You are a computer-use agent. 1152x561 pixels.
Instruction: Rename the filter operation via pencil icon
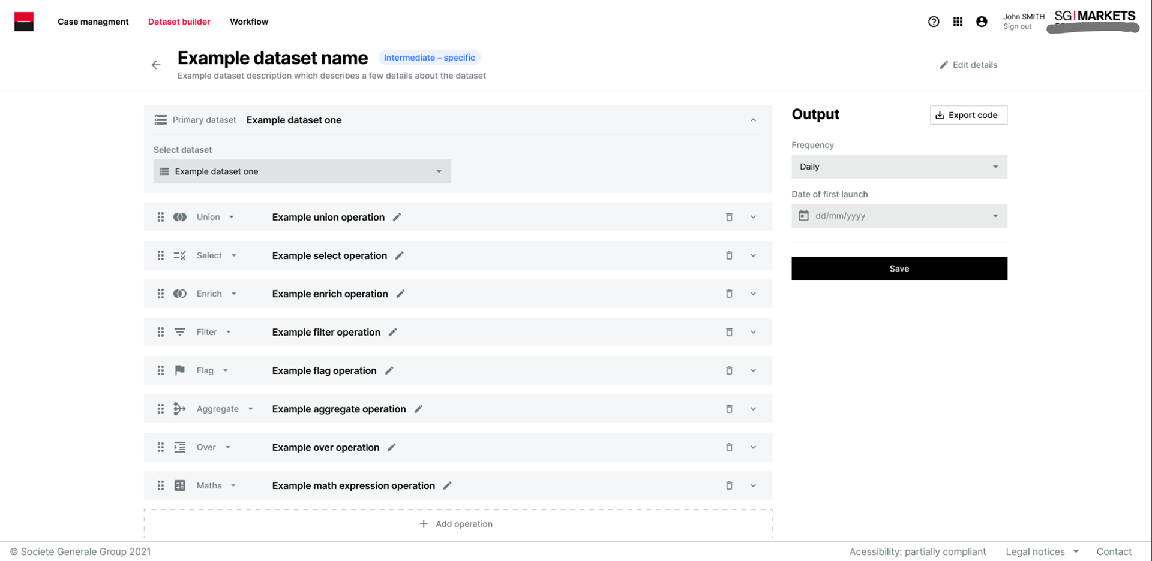click(x=392, y=332)
